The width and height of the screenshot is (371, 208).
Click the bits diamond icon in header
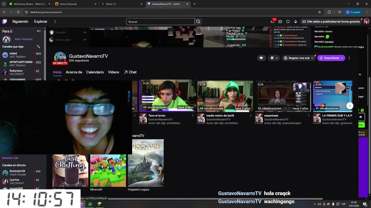coord(296,21)
